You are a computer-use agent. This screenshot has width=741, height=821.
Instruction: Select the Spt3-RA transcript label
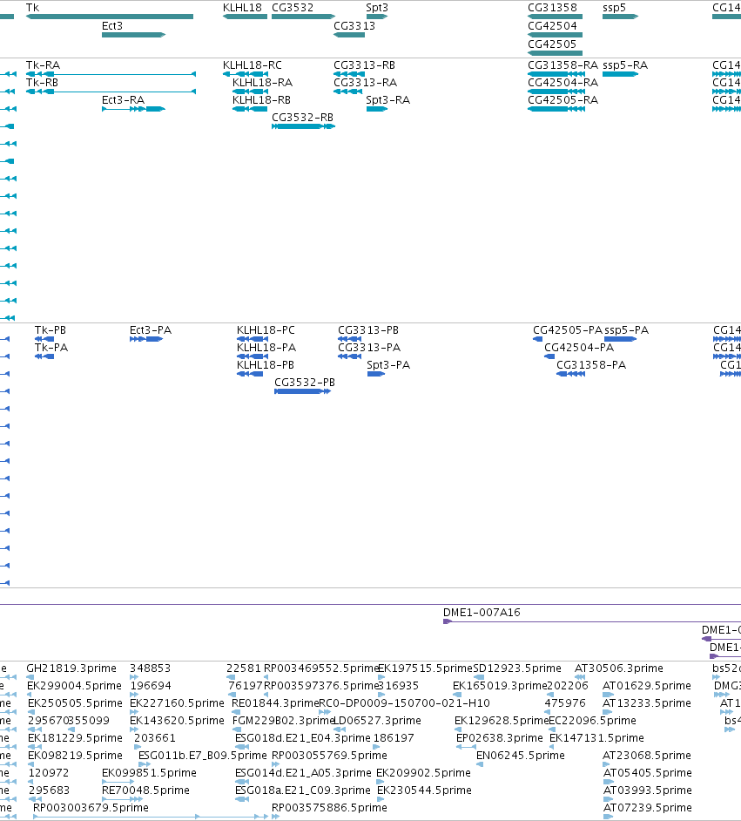[x=388, y=100]
